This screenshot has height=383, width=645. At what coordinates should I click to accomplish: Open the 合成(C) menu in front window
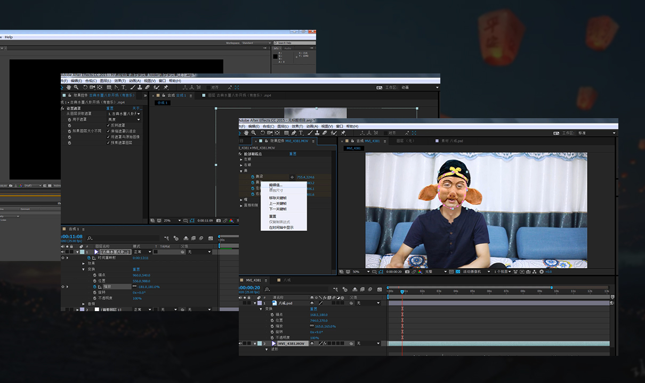(x=269, y=126)
